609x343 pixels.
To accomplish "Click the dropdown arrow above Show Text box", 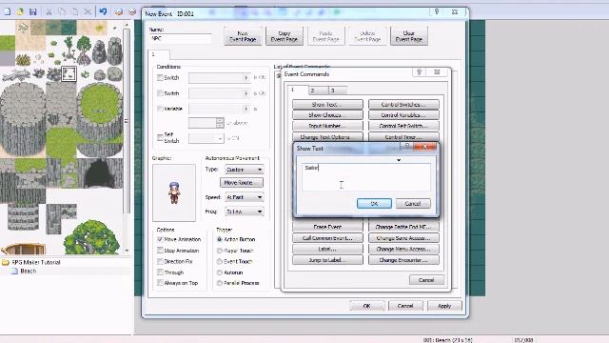I will point(399,160).
